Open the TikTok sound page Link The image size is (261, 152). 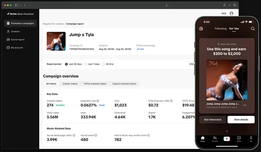[x=140, y=49]
